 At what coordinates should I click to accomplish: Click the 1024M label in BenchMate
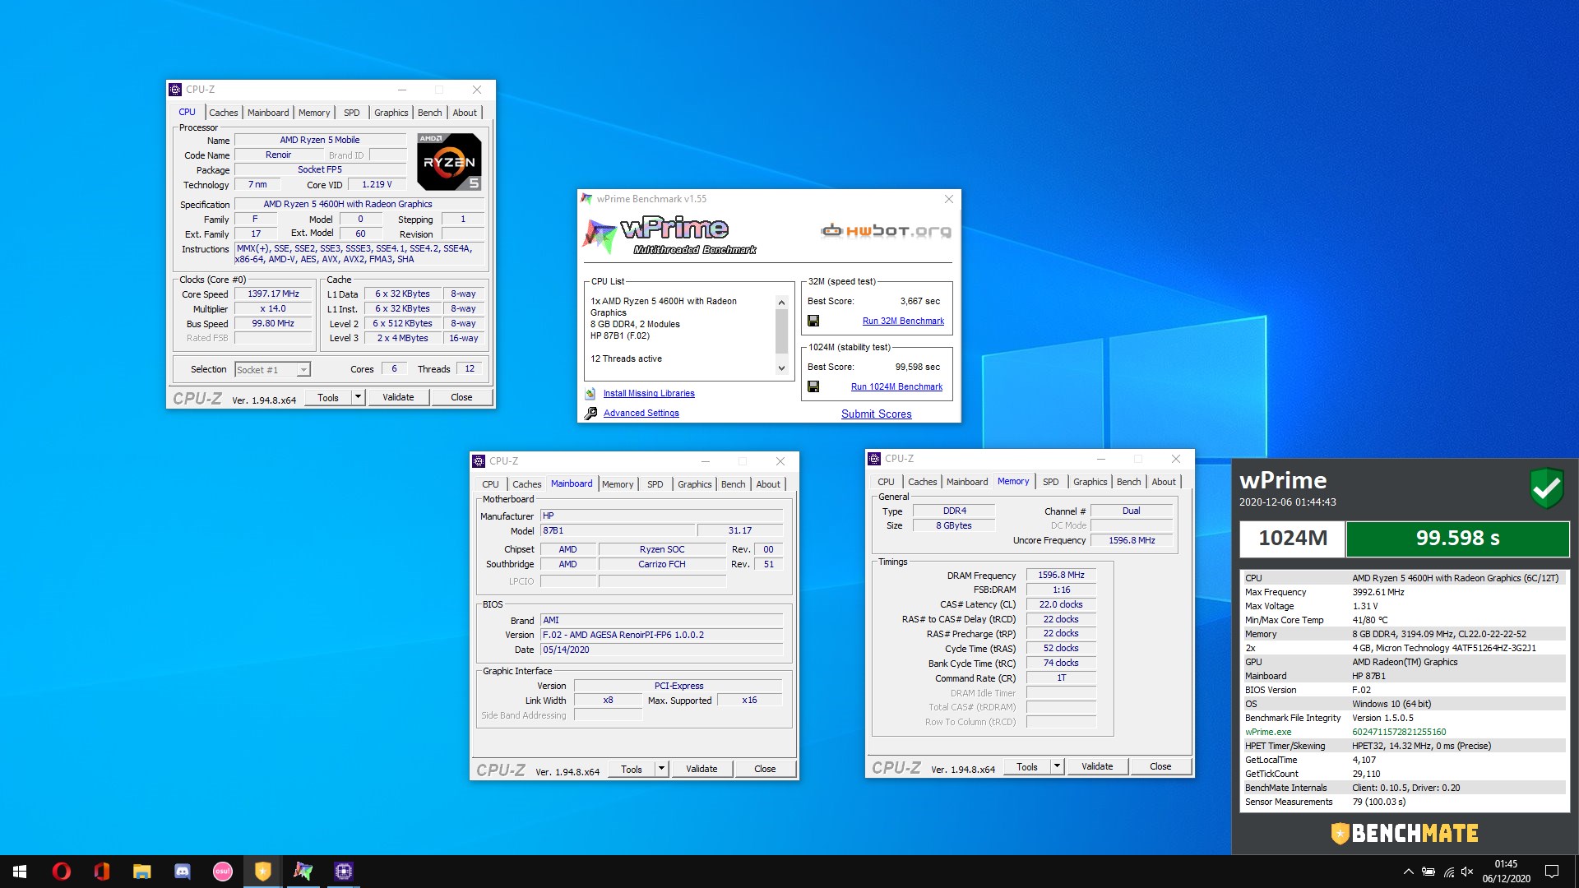click(x=1293, y=538)
